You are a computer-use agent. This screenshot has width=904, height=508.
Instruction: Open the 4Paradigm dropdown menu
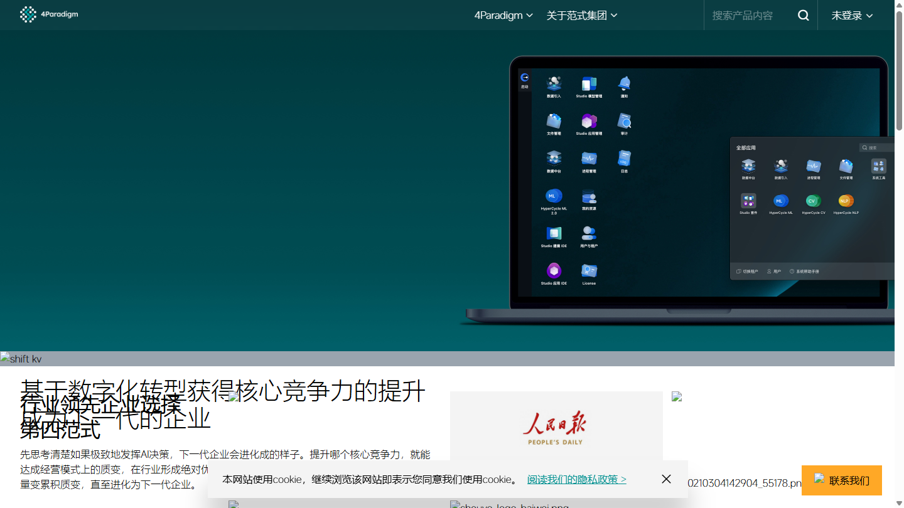[503, 15]
